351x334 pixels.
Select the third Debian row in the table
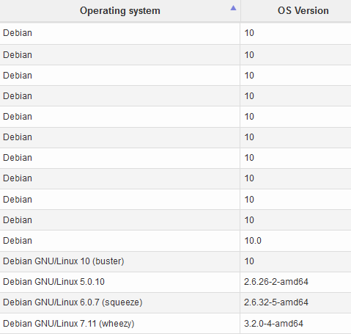pos(175,76)
